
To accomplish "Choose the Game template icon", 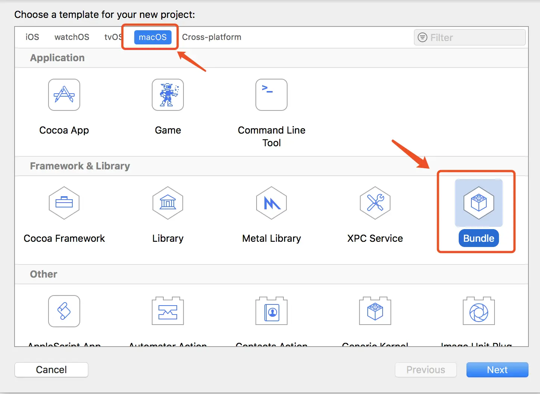I will point(168,95).
